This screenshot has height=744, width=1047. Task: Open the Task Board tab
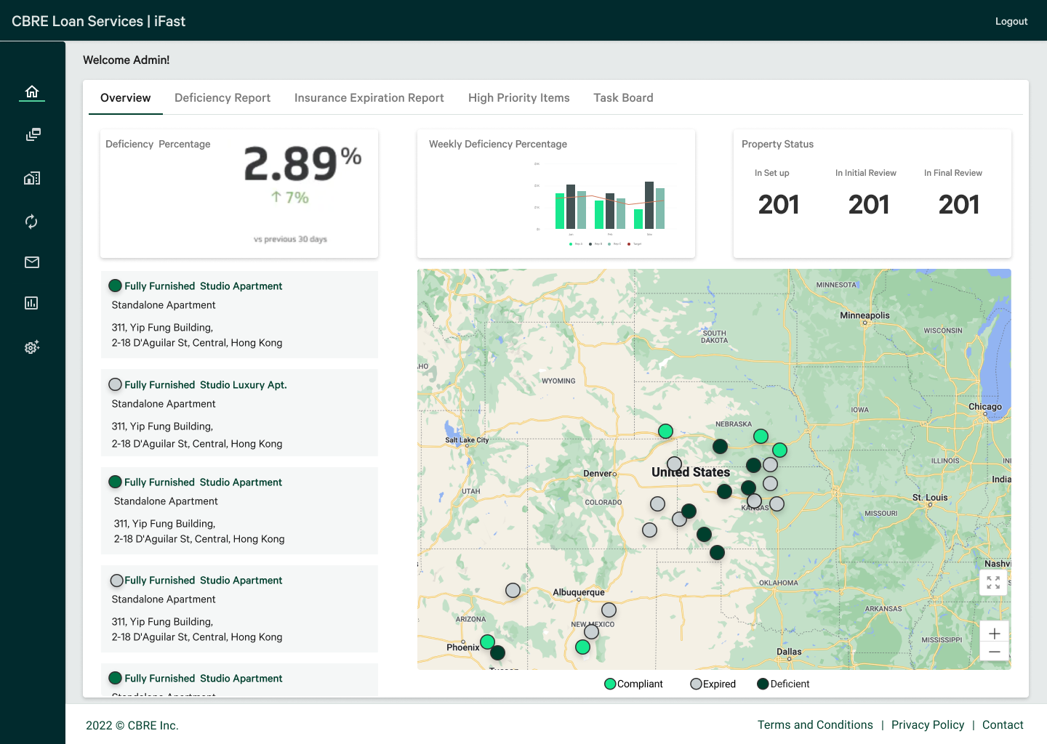623,97
